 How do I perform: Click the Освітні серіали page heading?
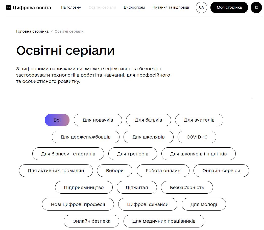click(x=65, y=50)
